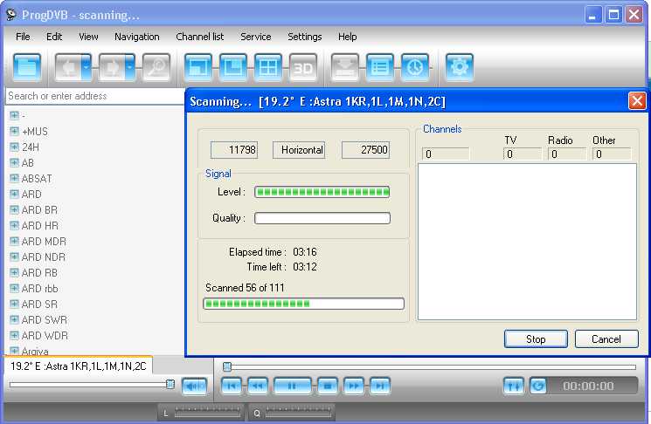Open the folder/file toolbar icon

[27, 66]
